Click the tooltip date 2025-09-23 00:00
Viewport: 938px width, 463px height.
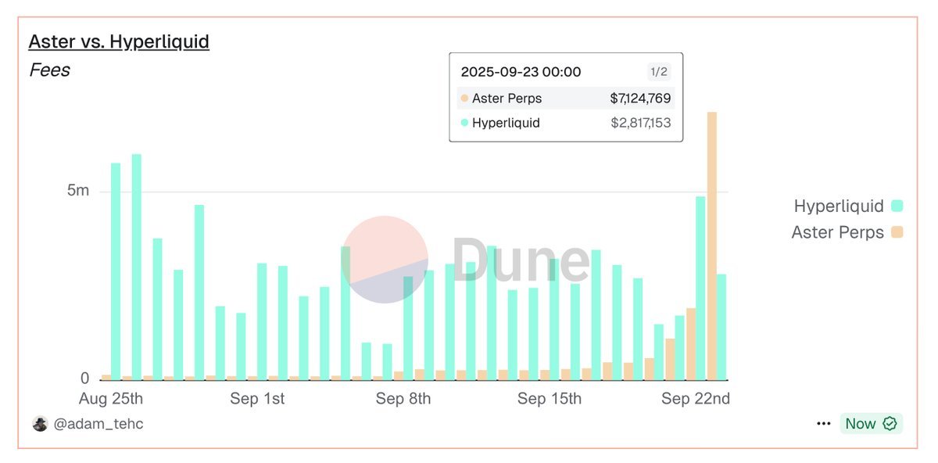coord(521,72)
